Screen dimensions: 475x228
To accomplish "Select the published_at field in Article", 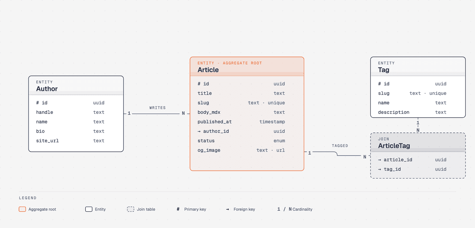I will click(241, 122).
